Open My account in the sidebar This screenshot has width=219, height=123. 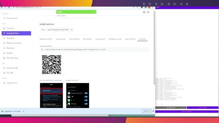click(x=12, y=18)
